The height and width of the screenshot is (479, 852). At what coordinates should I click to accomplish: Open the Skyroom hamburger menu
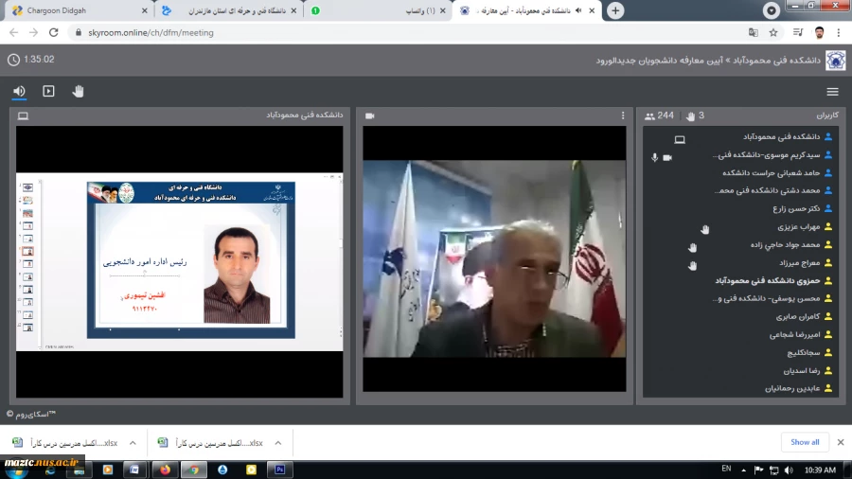point(832,92)
